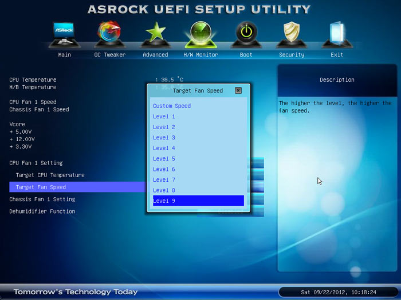This screenshot has height=300, width=401.
Task: Select the Dehumidifier Function entry
Action: pyautogui.click(x=42, y=211)
